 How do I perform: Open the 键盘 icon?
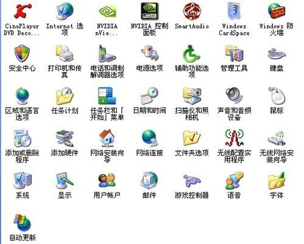click(277, 54)
